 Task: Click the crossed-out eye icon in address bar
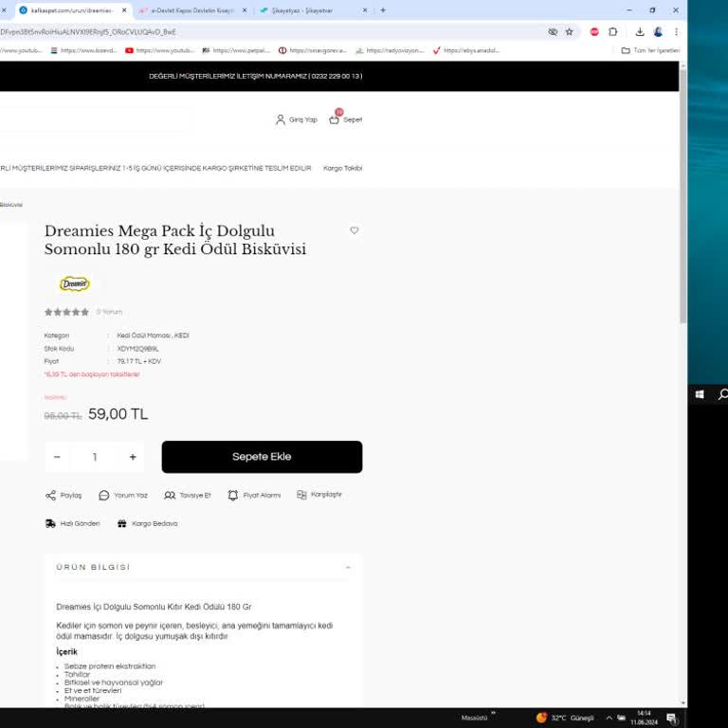553,31
